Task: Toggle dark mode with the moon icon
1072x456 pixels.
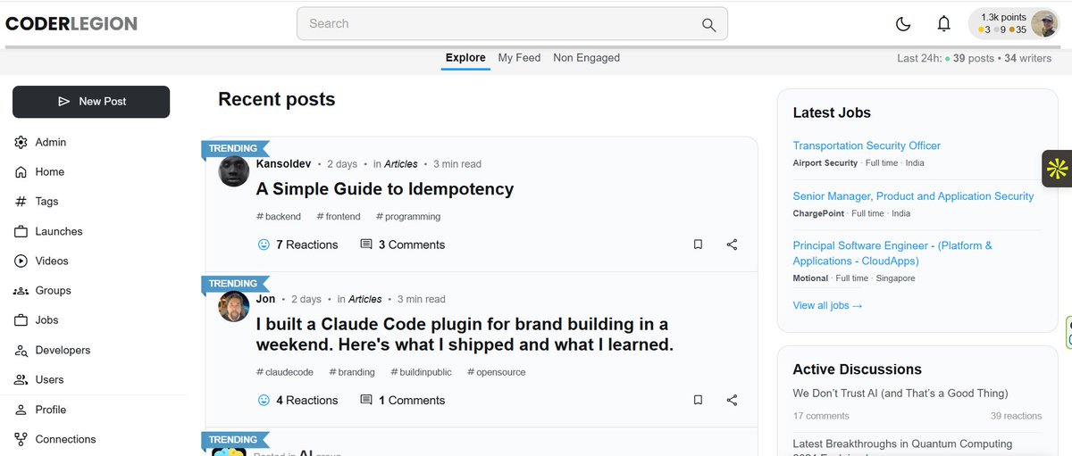Action: 903,24
